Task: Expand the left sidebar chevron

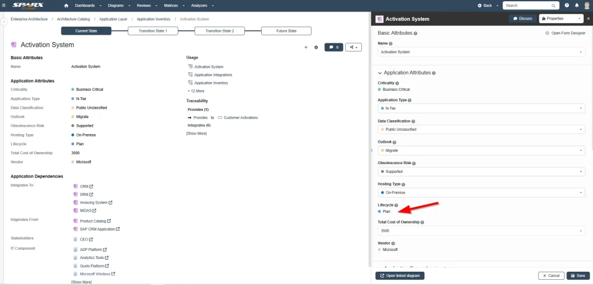Action: tap(4, 22)
